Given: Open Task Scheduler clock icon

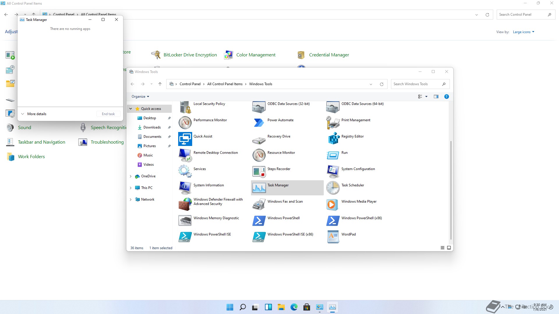Looking at the screenshot, I should [x=333, y=188].
